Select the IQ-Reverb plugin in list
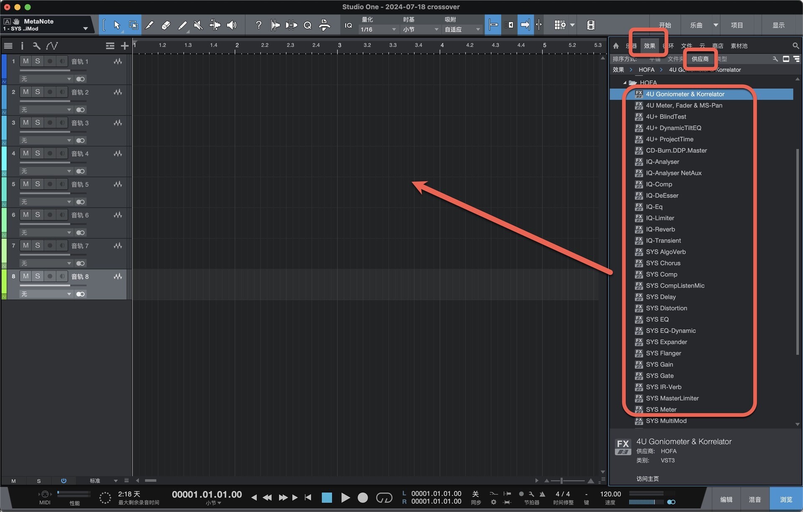 (660, 229)
